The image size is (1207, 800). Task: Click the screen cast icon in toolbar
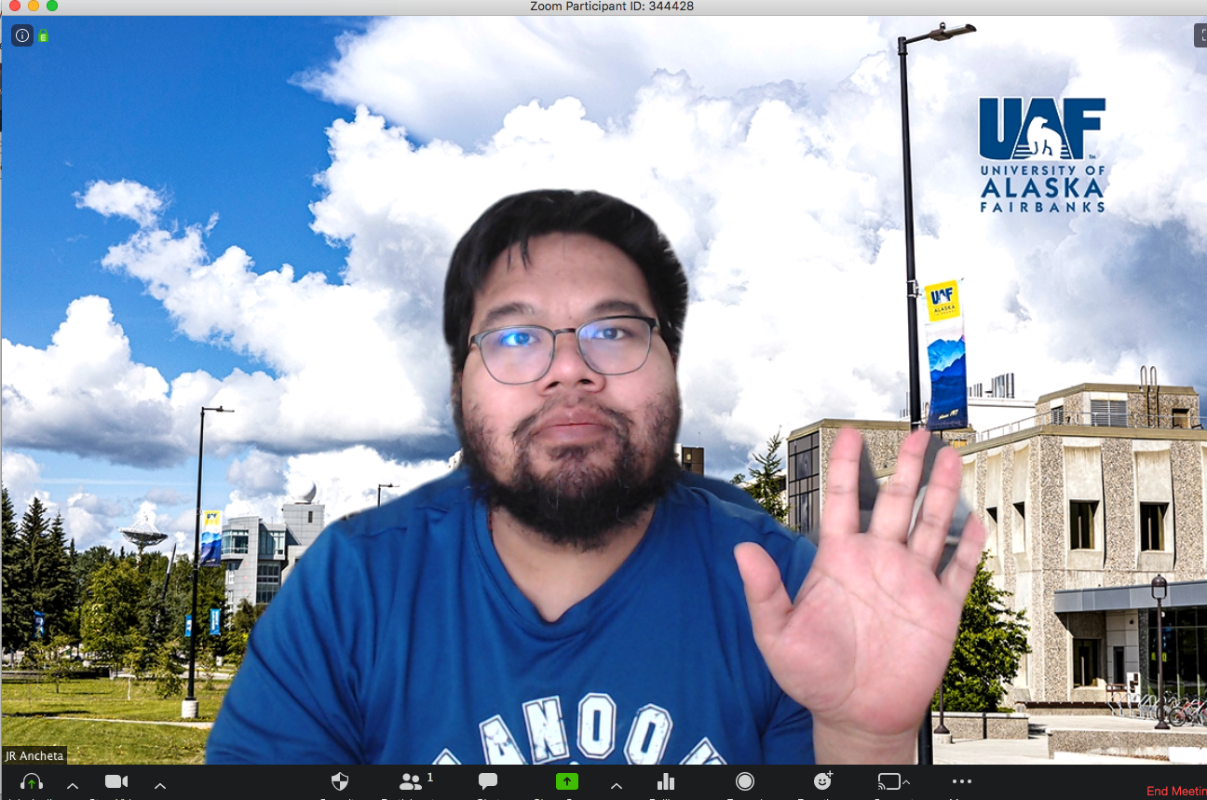click(889, 781)
